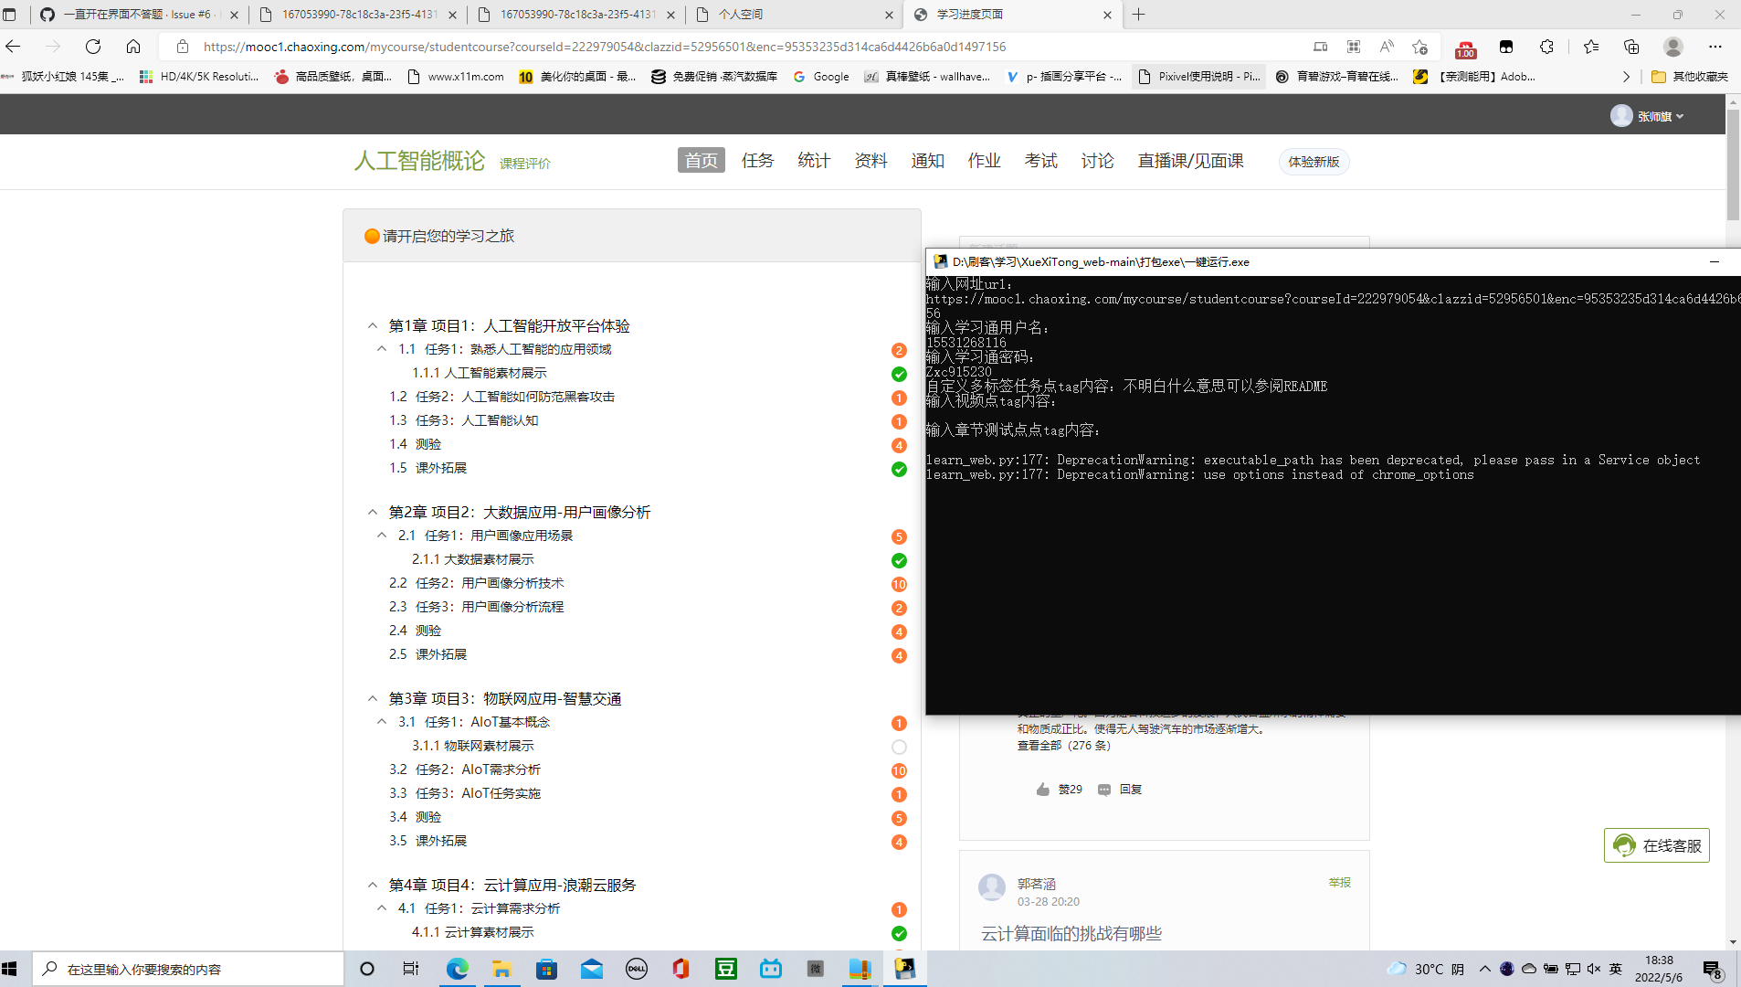This screenshot has width=1741, height=987.
Task: Open the browser profile avatar menu
Action: (1674, 47)
